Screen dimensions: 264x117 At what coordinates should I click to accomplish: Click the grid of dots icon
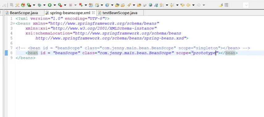(226, 5)
